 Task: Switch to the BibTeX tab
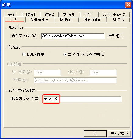pos(118,20)
